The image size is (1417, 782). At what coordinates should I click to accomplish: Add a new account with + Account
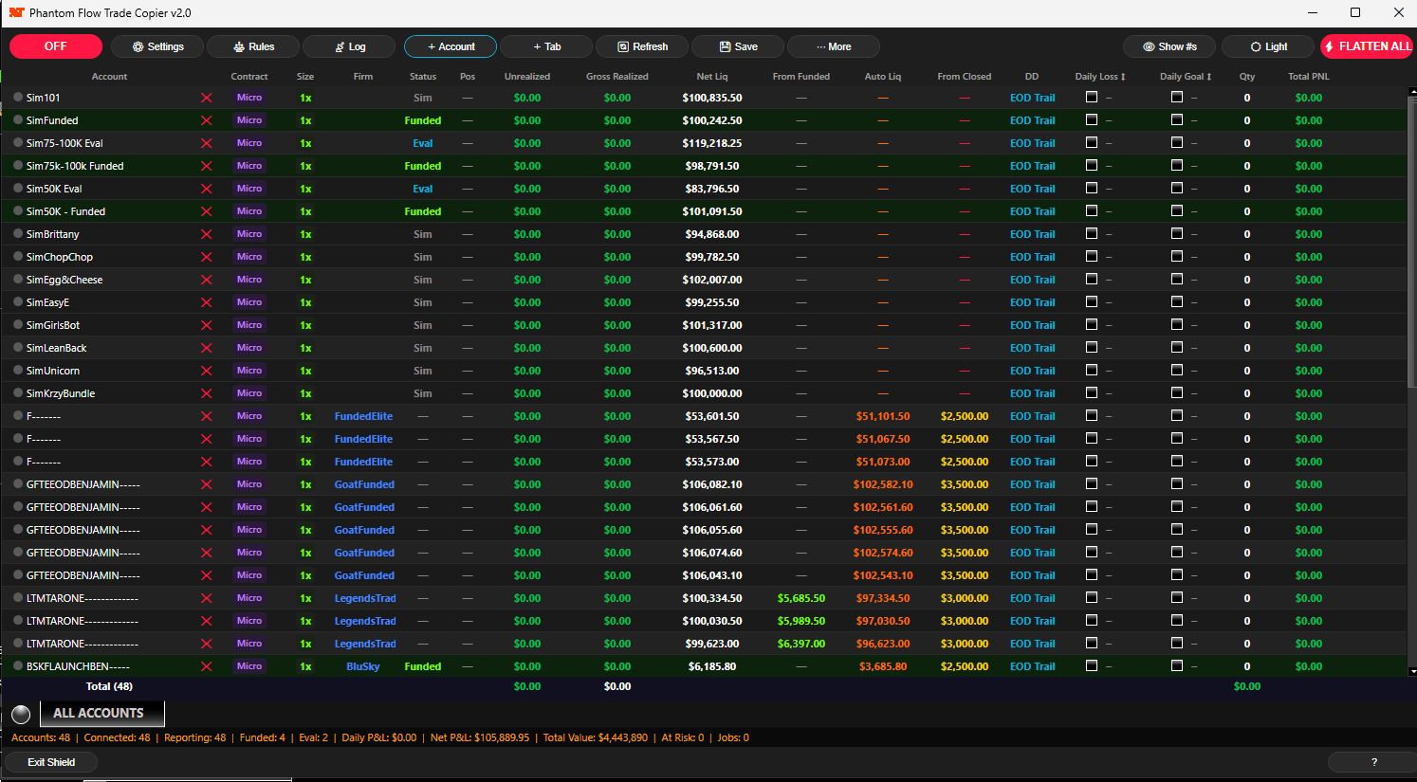click(451, 46)
